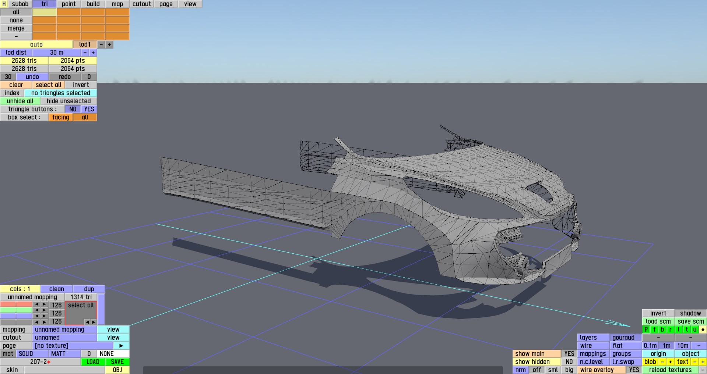Set left view with the l button
This screenshot has width=707, height=374.
(x=679, y=330)
